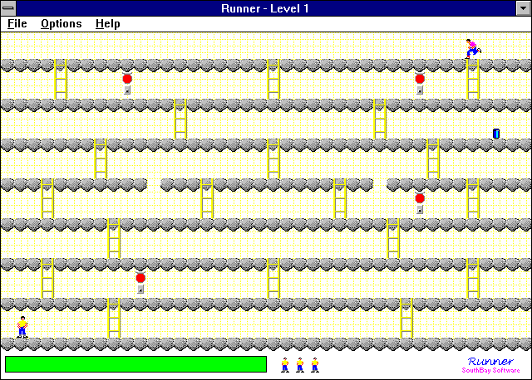Open the Options menu
The height and width of the screenshot is (380, 532).
pyautogui.click(x=61, y=24)
